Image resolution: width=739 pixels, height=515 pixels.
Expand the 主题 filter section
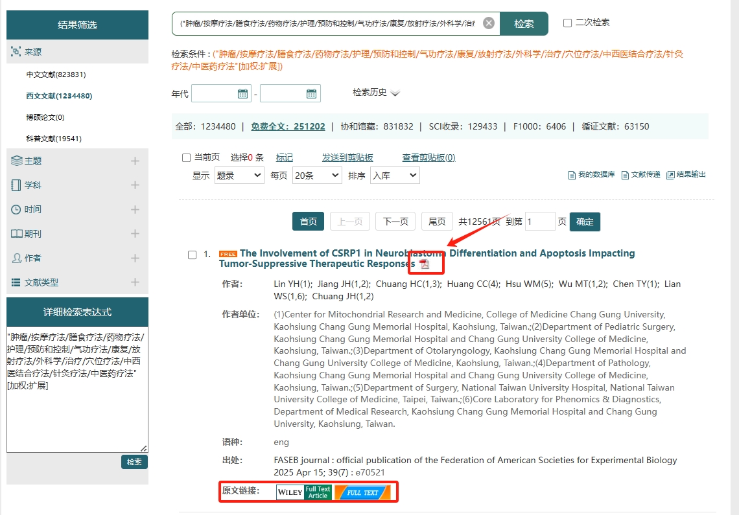pyautogui.click(x=135, y=161)
